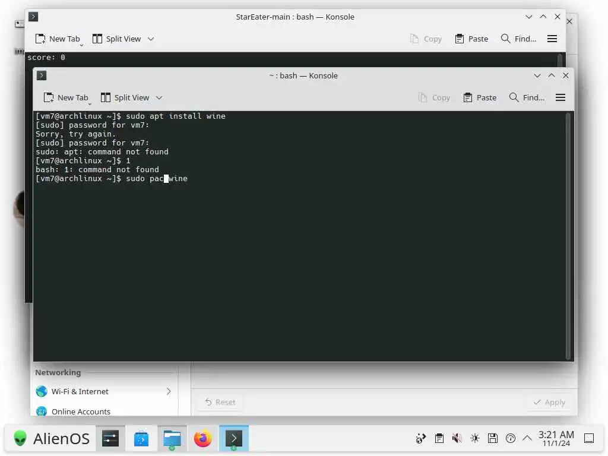Click terminal icon in front Konsole title bar
608x456 pixels.
pos(42,75)
